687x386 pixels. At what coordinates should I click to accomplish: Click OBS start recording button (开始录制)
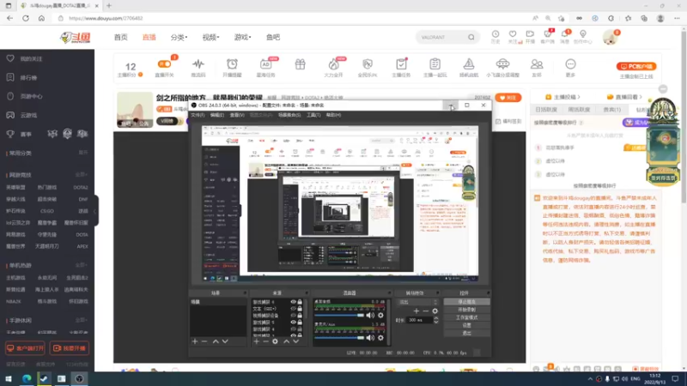pyautogui.click(x=466, y=310)
